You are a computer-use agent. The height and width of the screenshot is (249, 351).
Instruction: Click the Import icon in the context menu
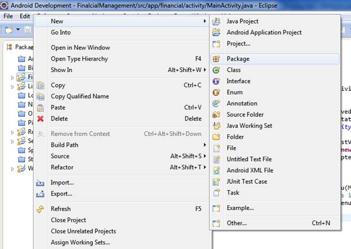click(x=40, y=183)
